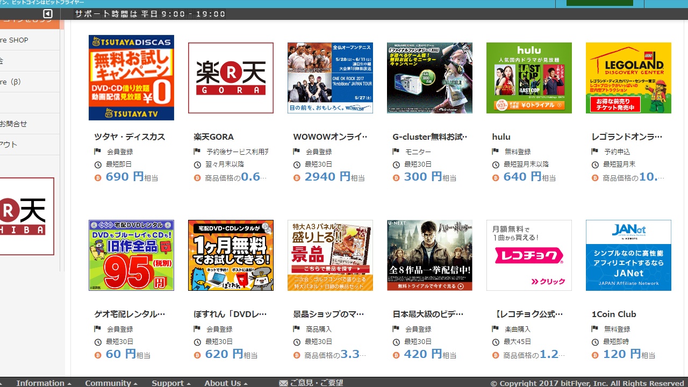Click bitcoin icon beside 420 円相当

396,355
